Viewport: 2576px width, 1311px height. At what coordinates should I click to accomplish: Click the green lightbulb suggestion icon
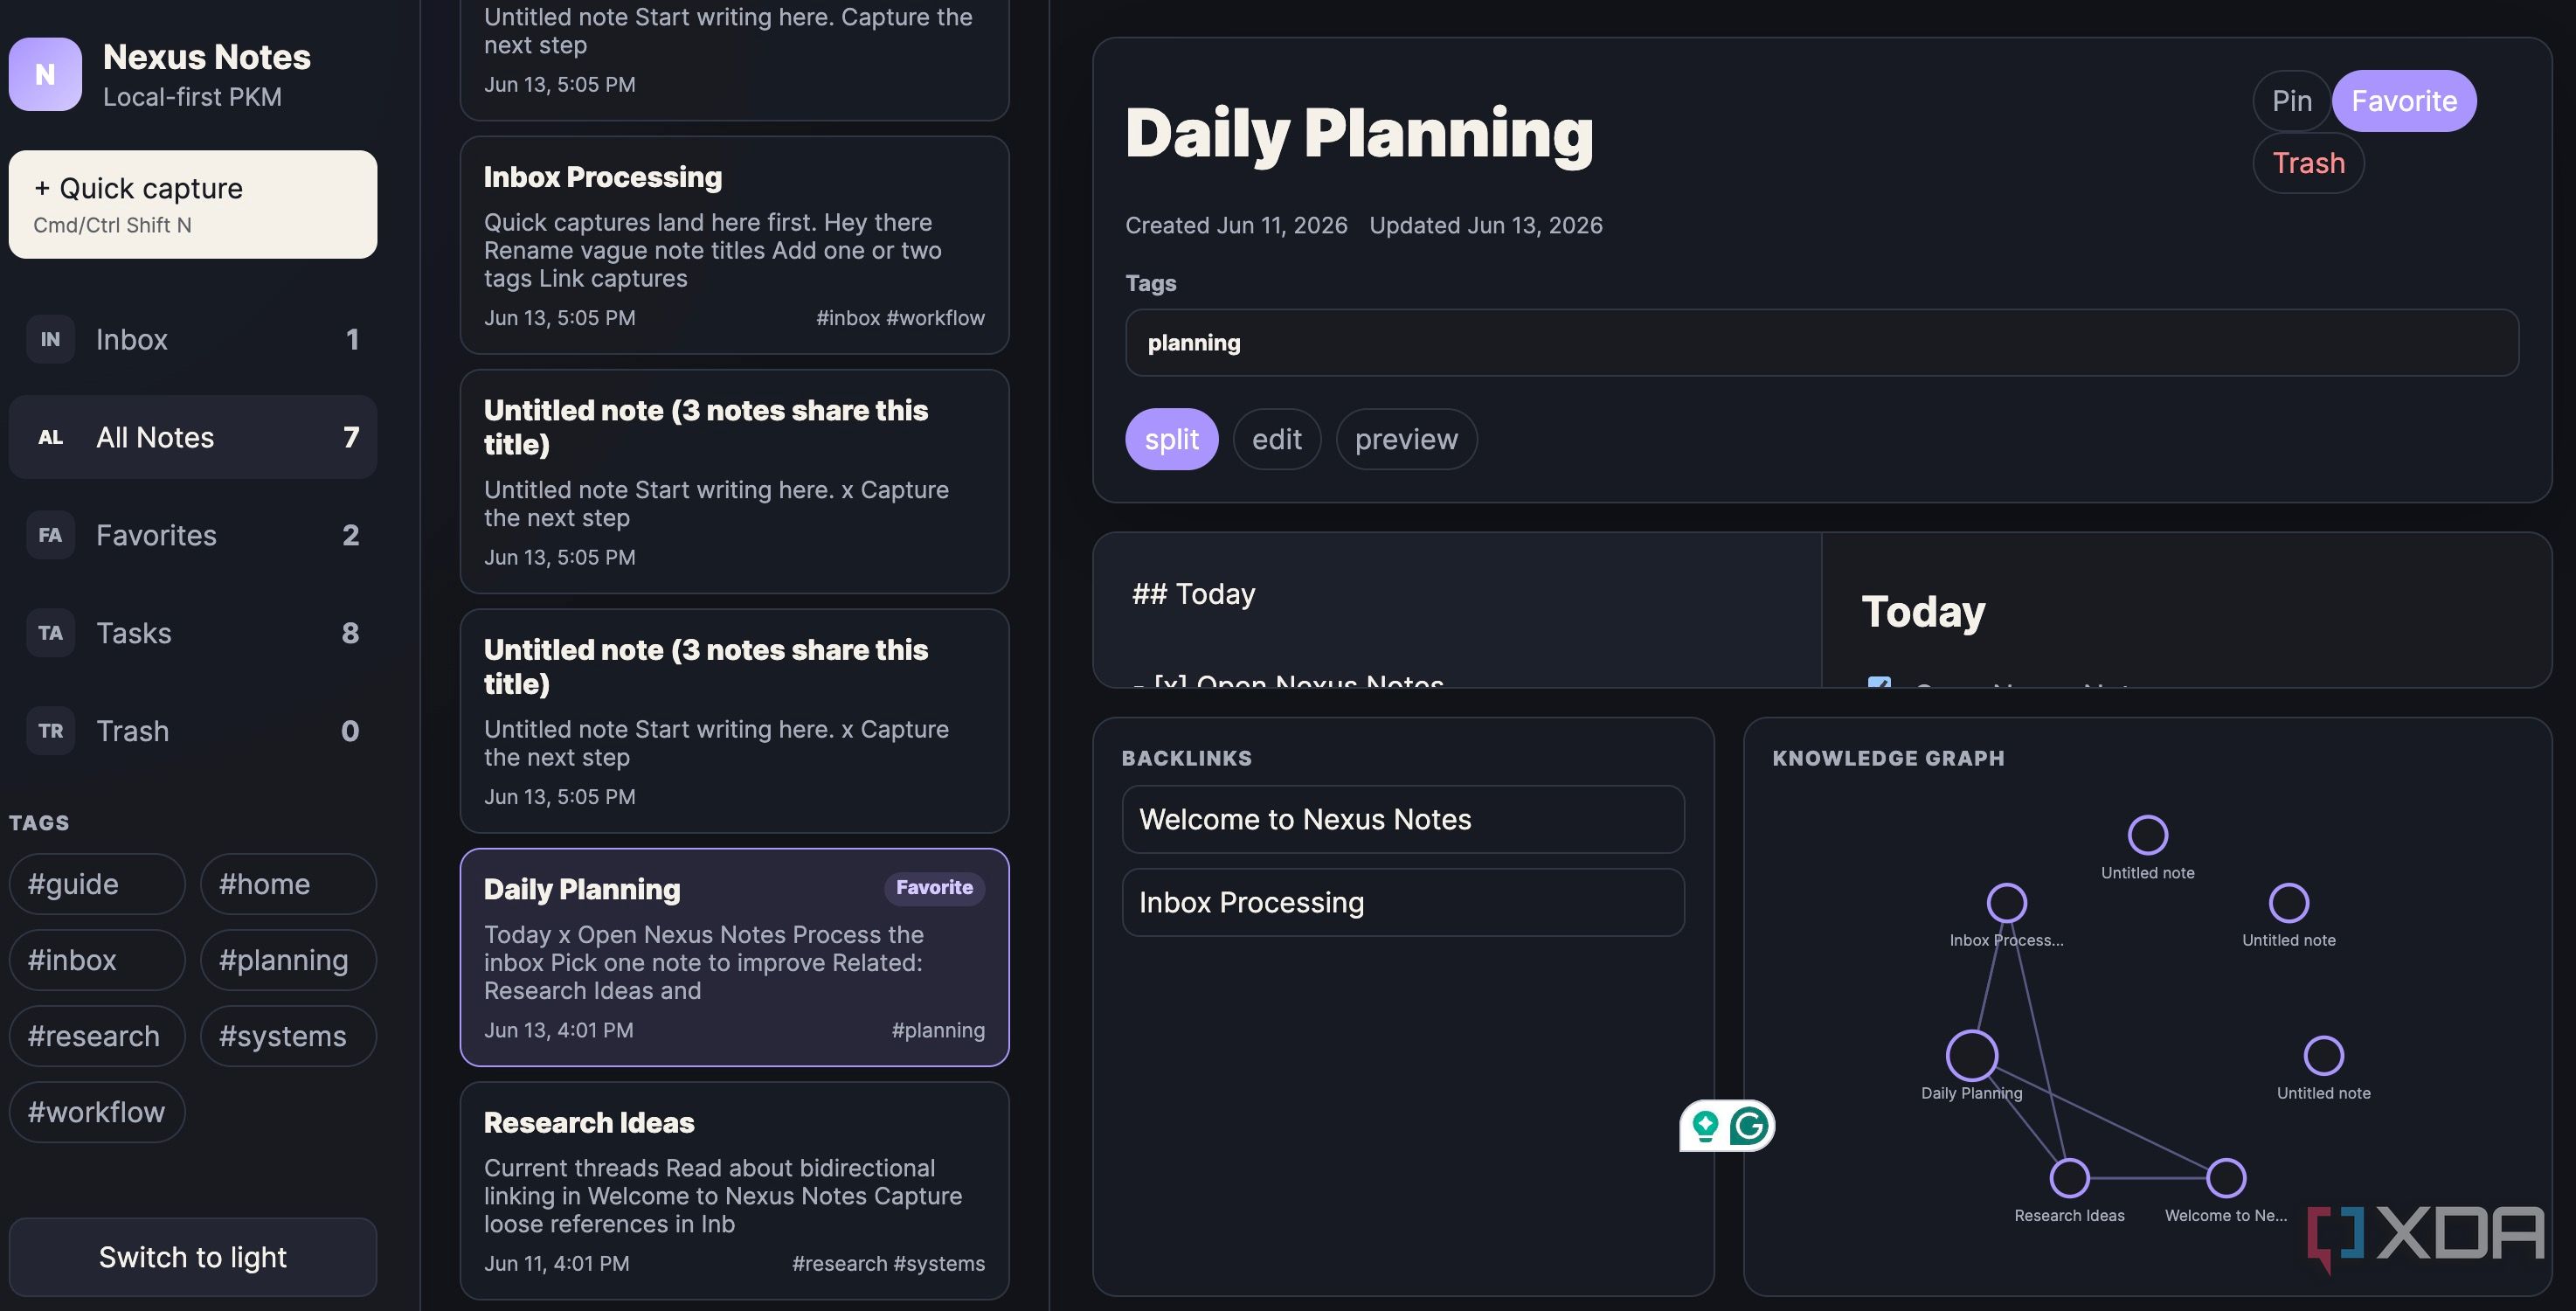(1705, 1126)
